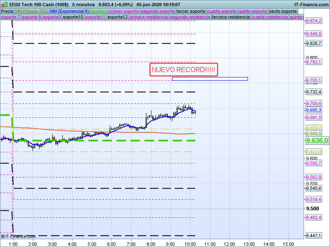Click the NUEVO RECORD!!!!! annotation box

coord(183,70)
